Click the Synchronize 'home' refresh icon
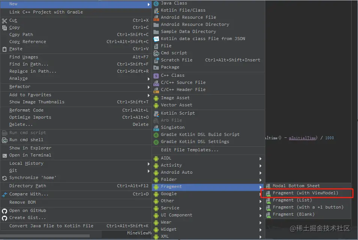Viewport: 358px width, 240px height. pos(5,178)
